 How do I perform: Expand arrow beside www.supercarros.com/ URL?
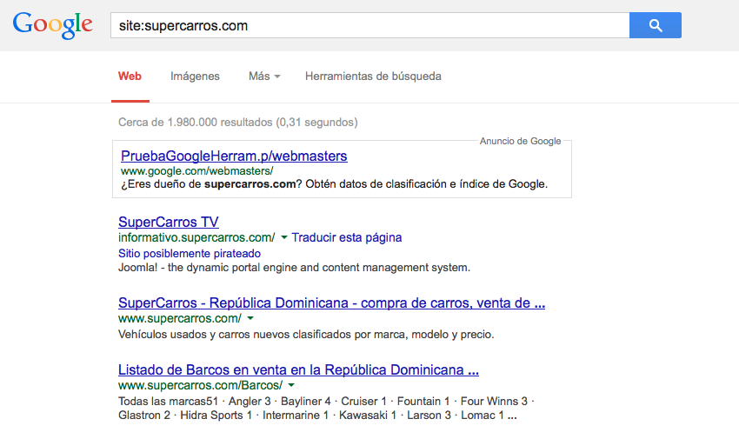click(x=250, y=319)
